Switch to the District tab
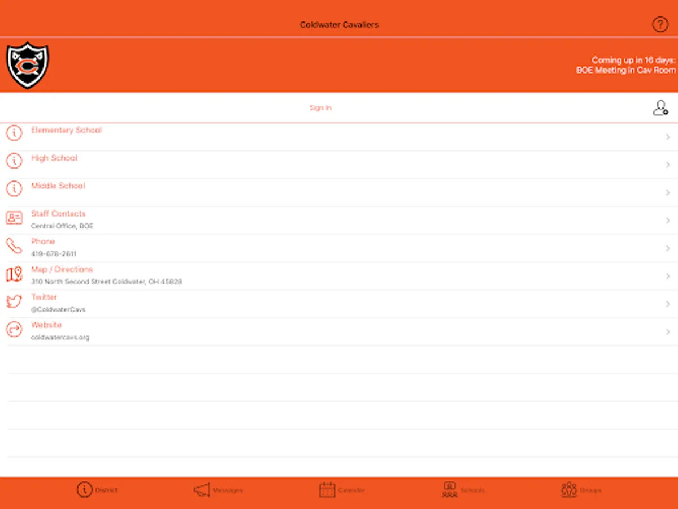This screenshot has height=509, width=678. [x=97, y=490]
